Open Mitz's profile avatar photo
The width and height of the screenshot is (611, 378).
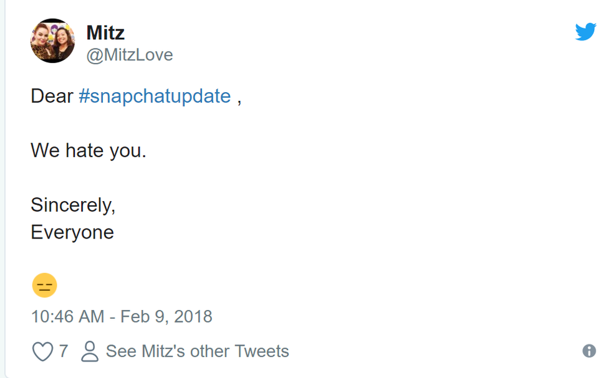tap(53, 41)
